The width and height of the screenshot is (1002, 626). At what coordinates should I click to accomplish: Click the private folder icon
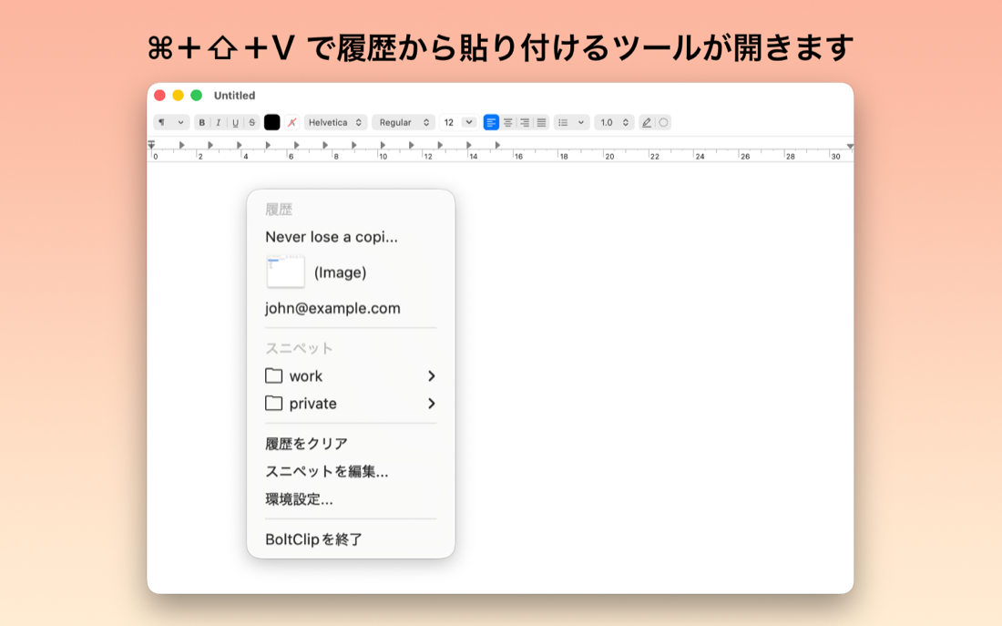(273, 403)
